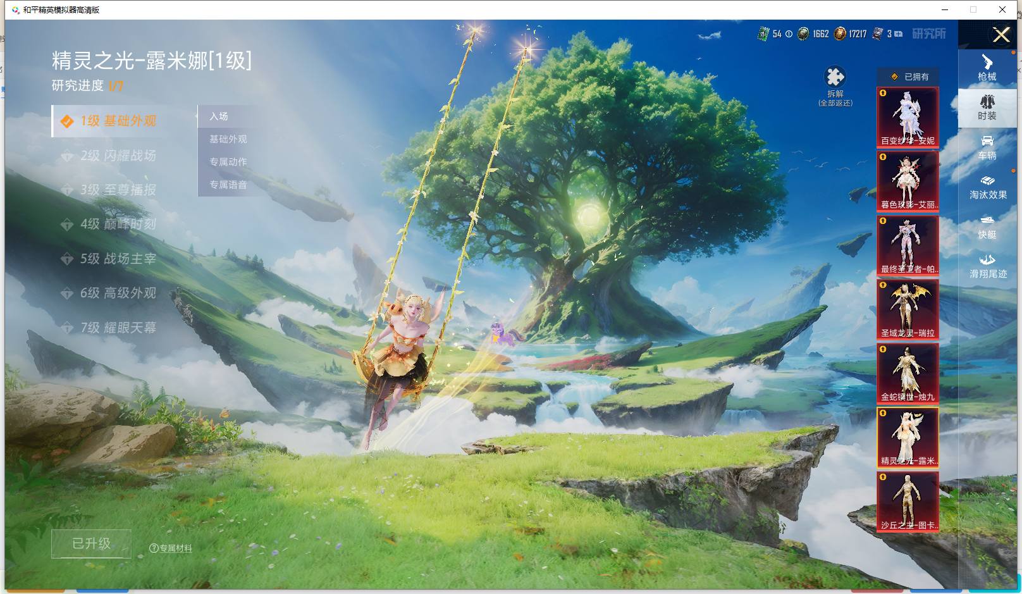The height and width of the screenshot is (594, 1022).
Task: Select the 圣域龙灵-瑞拉 outfit thumbnail
Action: (908, 309)
